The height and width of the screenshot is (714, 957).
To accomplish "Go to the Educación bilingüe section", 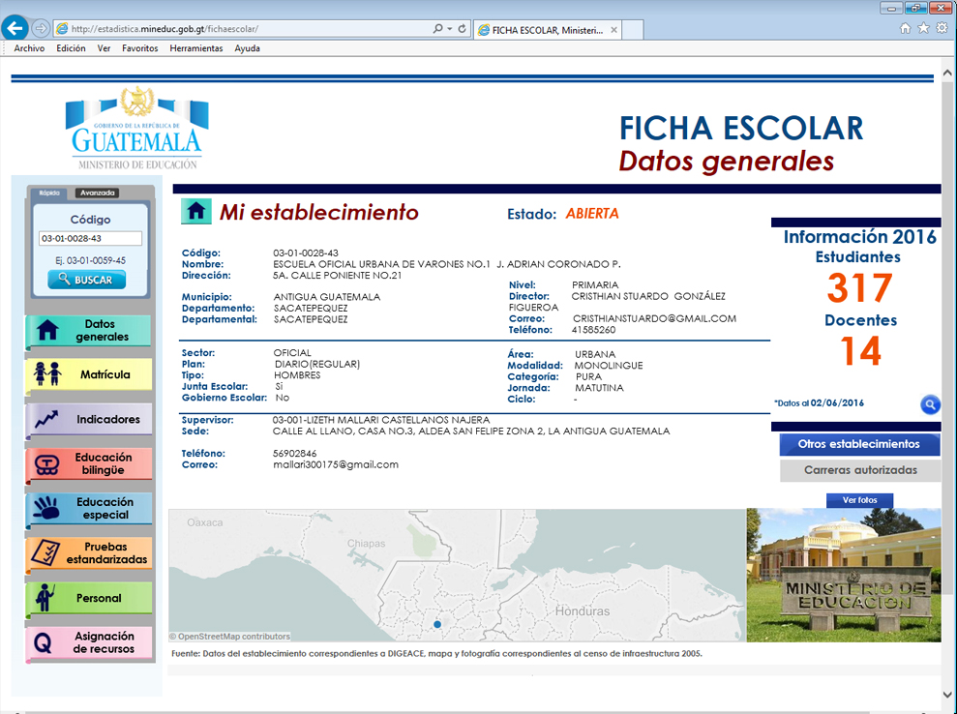I will 89,464.
